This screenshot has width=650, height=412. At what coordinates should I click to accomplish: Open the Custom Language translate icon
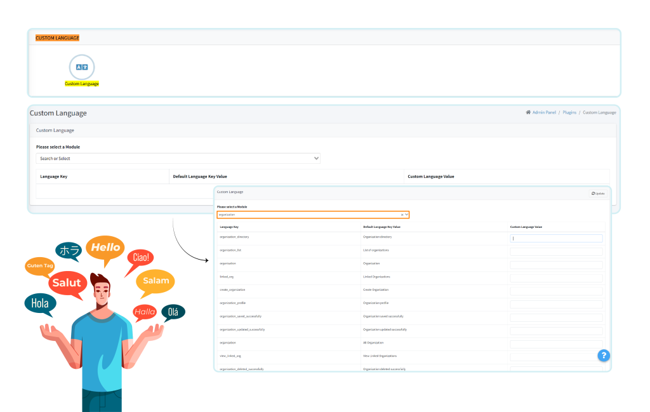coord(81,67)
